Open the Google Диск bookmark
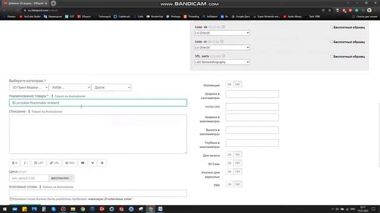Viewport: 380px width, 213px height. (x=240, y=17)
